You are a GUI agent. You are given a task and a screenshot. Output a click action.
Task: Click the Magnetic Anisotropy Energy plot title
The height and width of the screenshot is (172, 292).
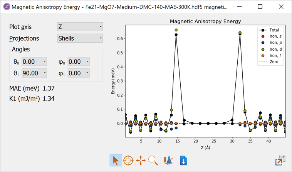[x=205, y=21]
